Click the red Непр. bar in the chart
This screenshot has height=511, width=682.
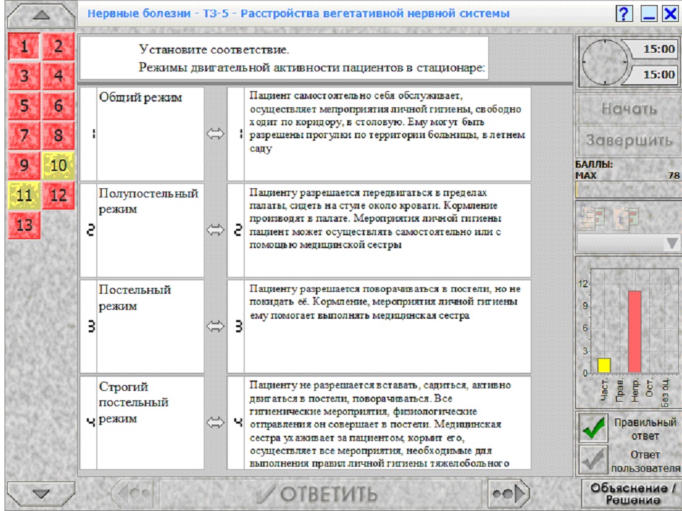(x=634, y=332)
